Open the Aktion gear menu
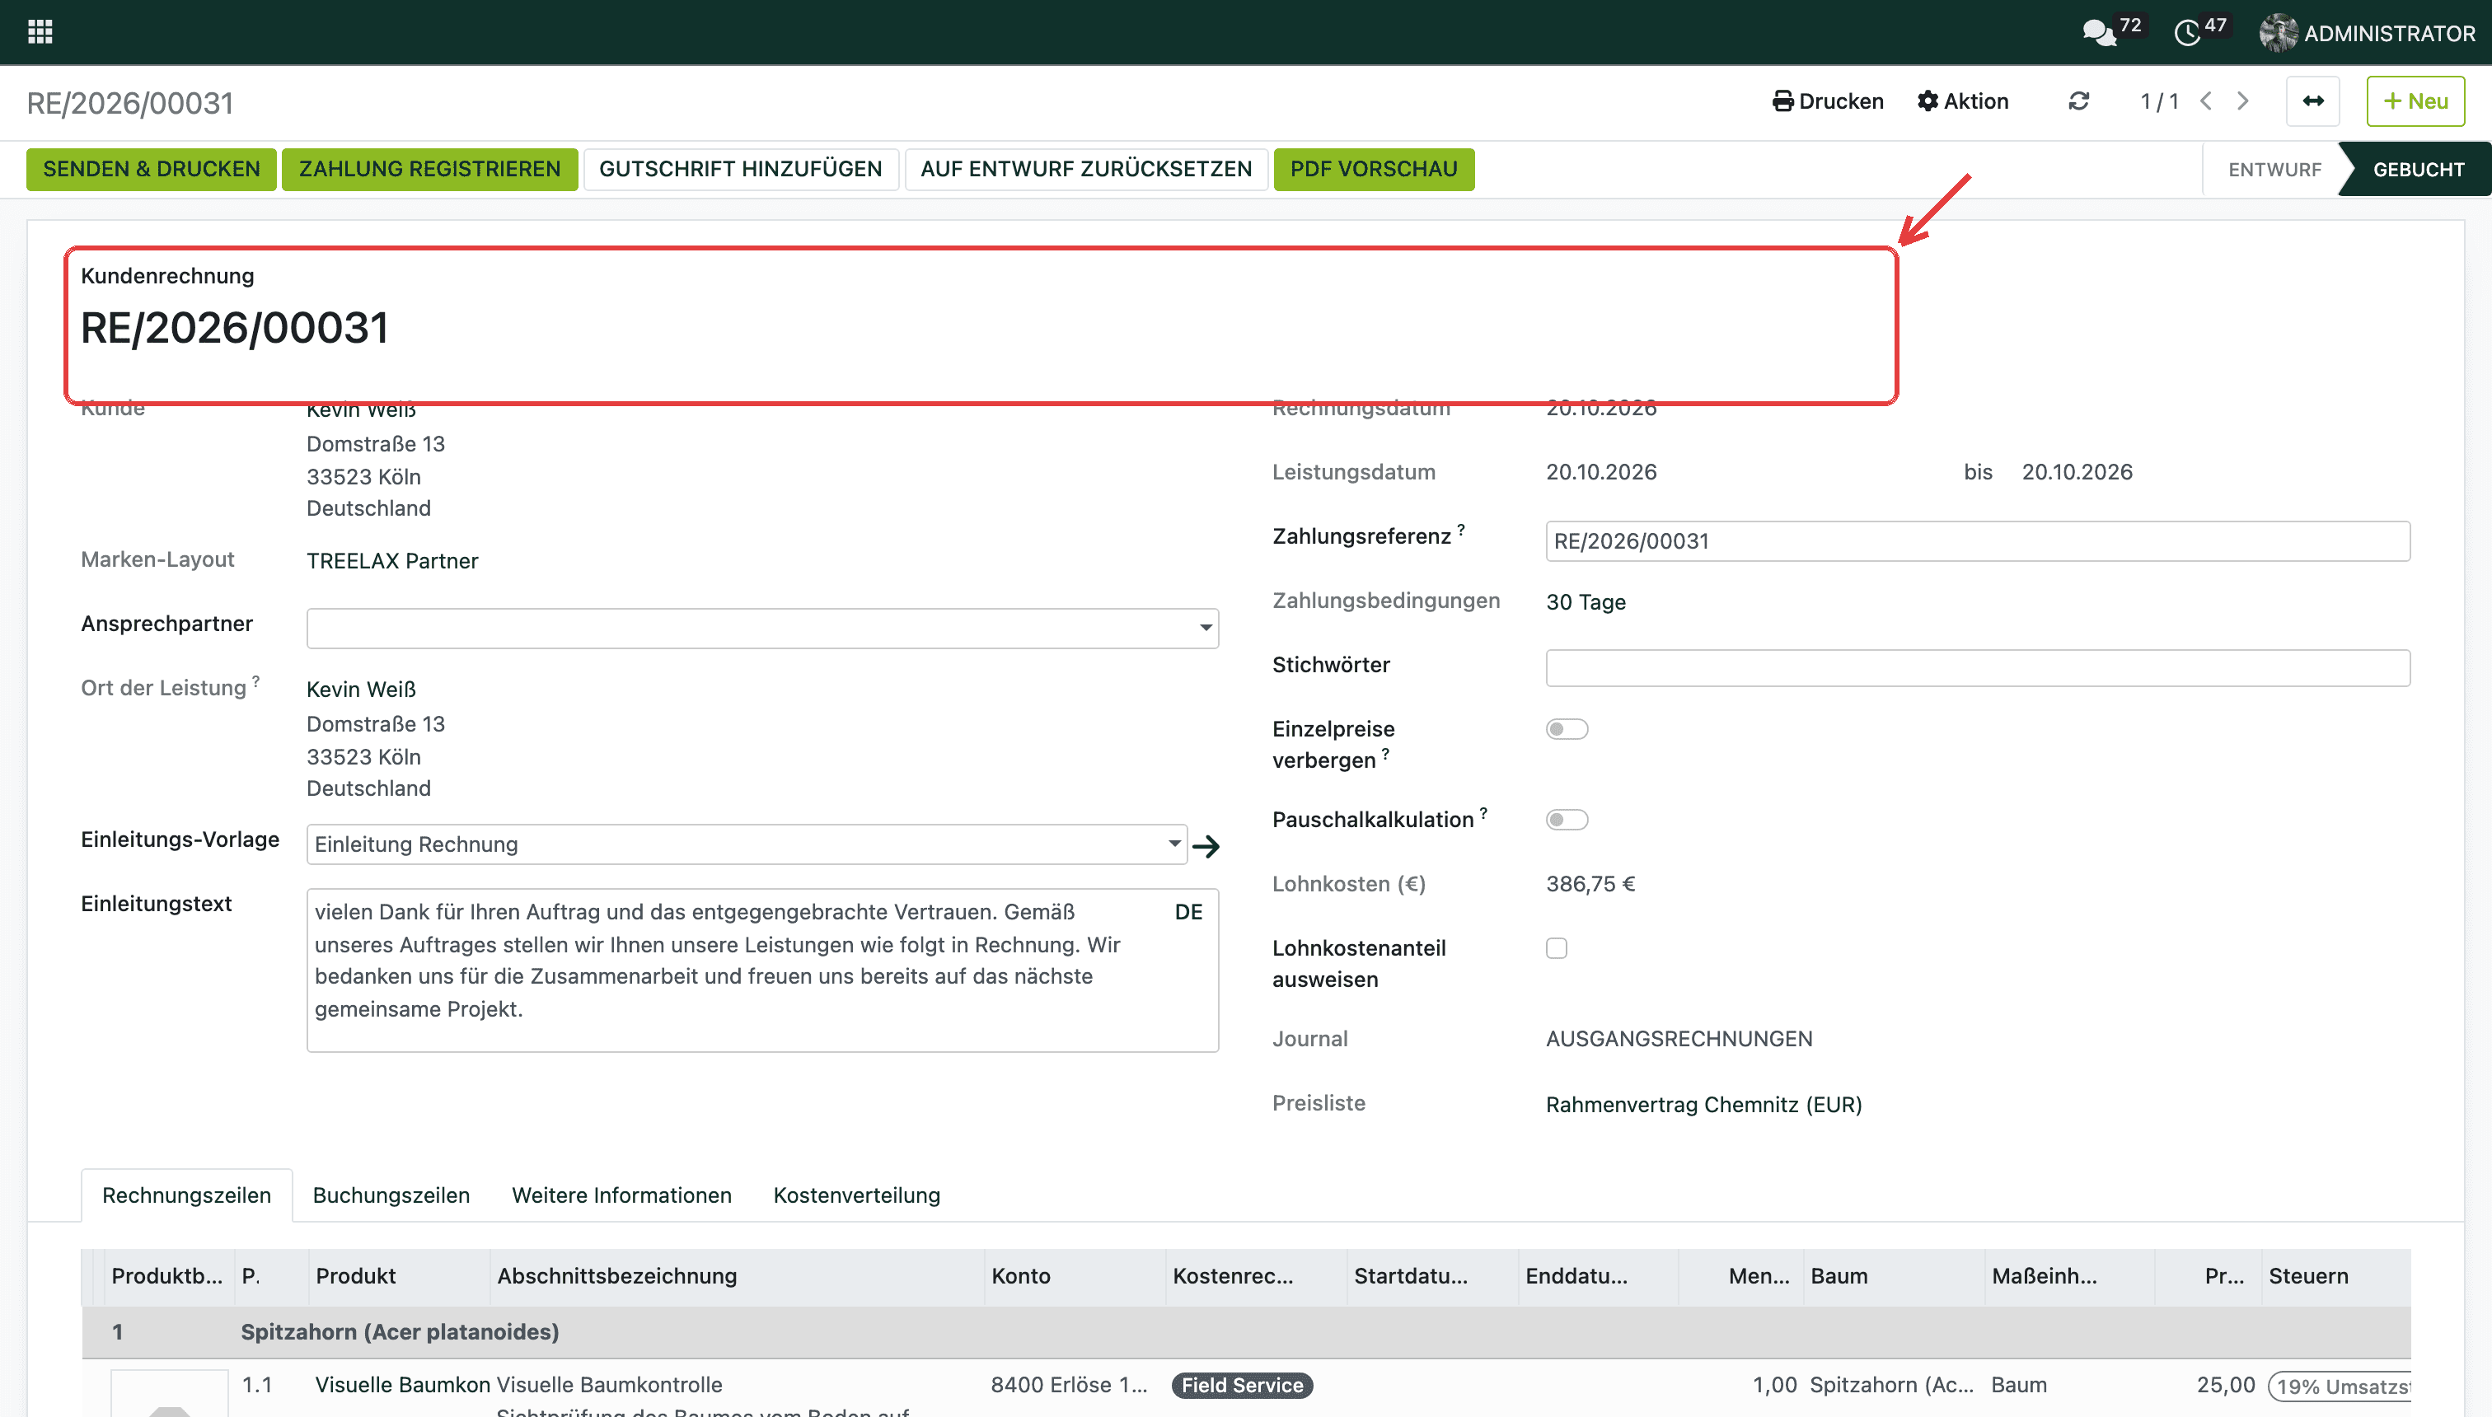 pyautogui.click(x=1964, y=101)
